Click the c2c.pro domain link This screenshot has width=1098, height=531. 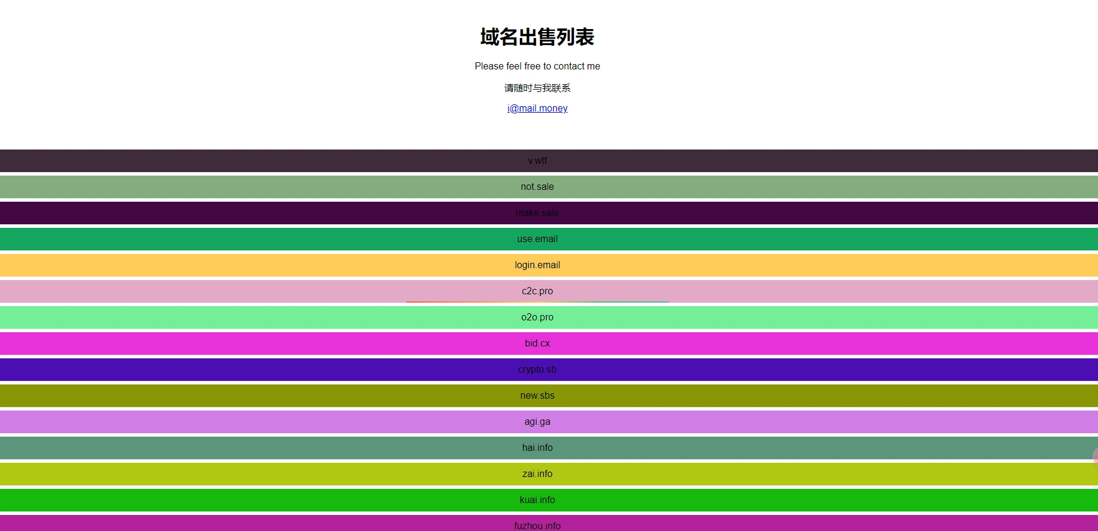(537, 291)
